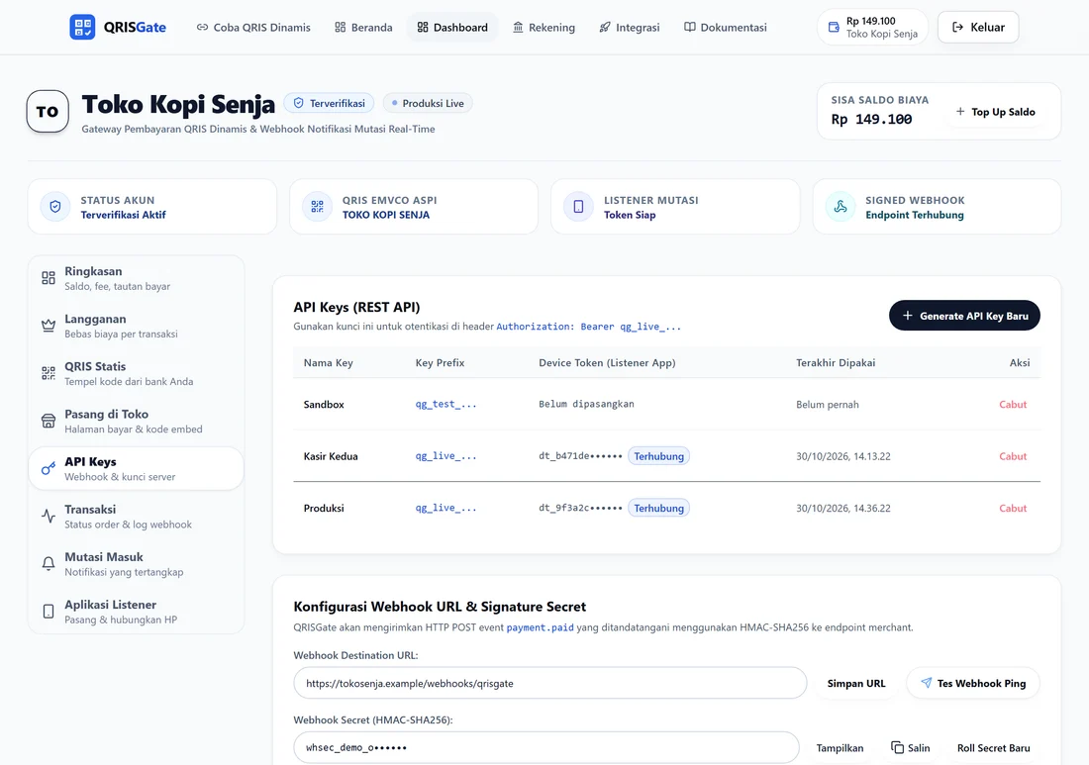This screenshot has width=1089, height=765.
Task: Click the Status Akun shield icon
Action: [x=55, y=206]
